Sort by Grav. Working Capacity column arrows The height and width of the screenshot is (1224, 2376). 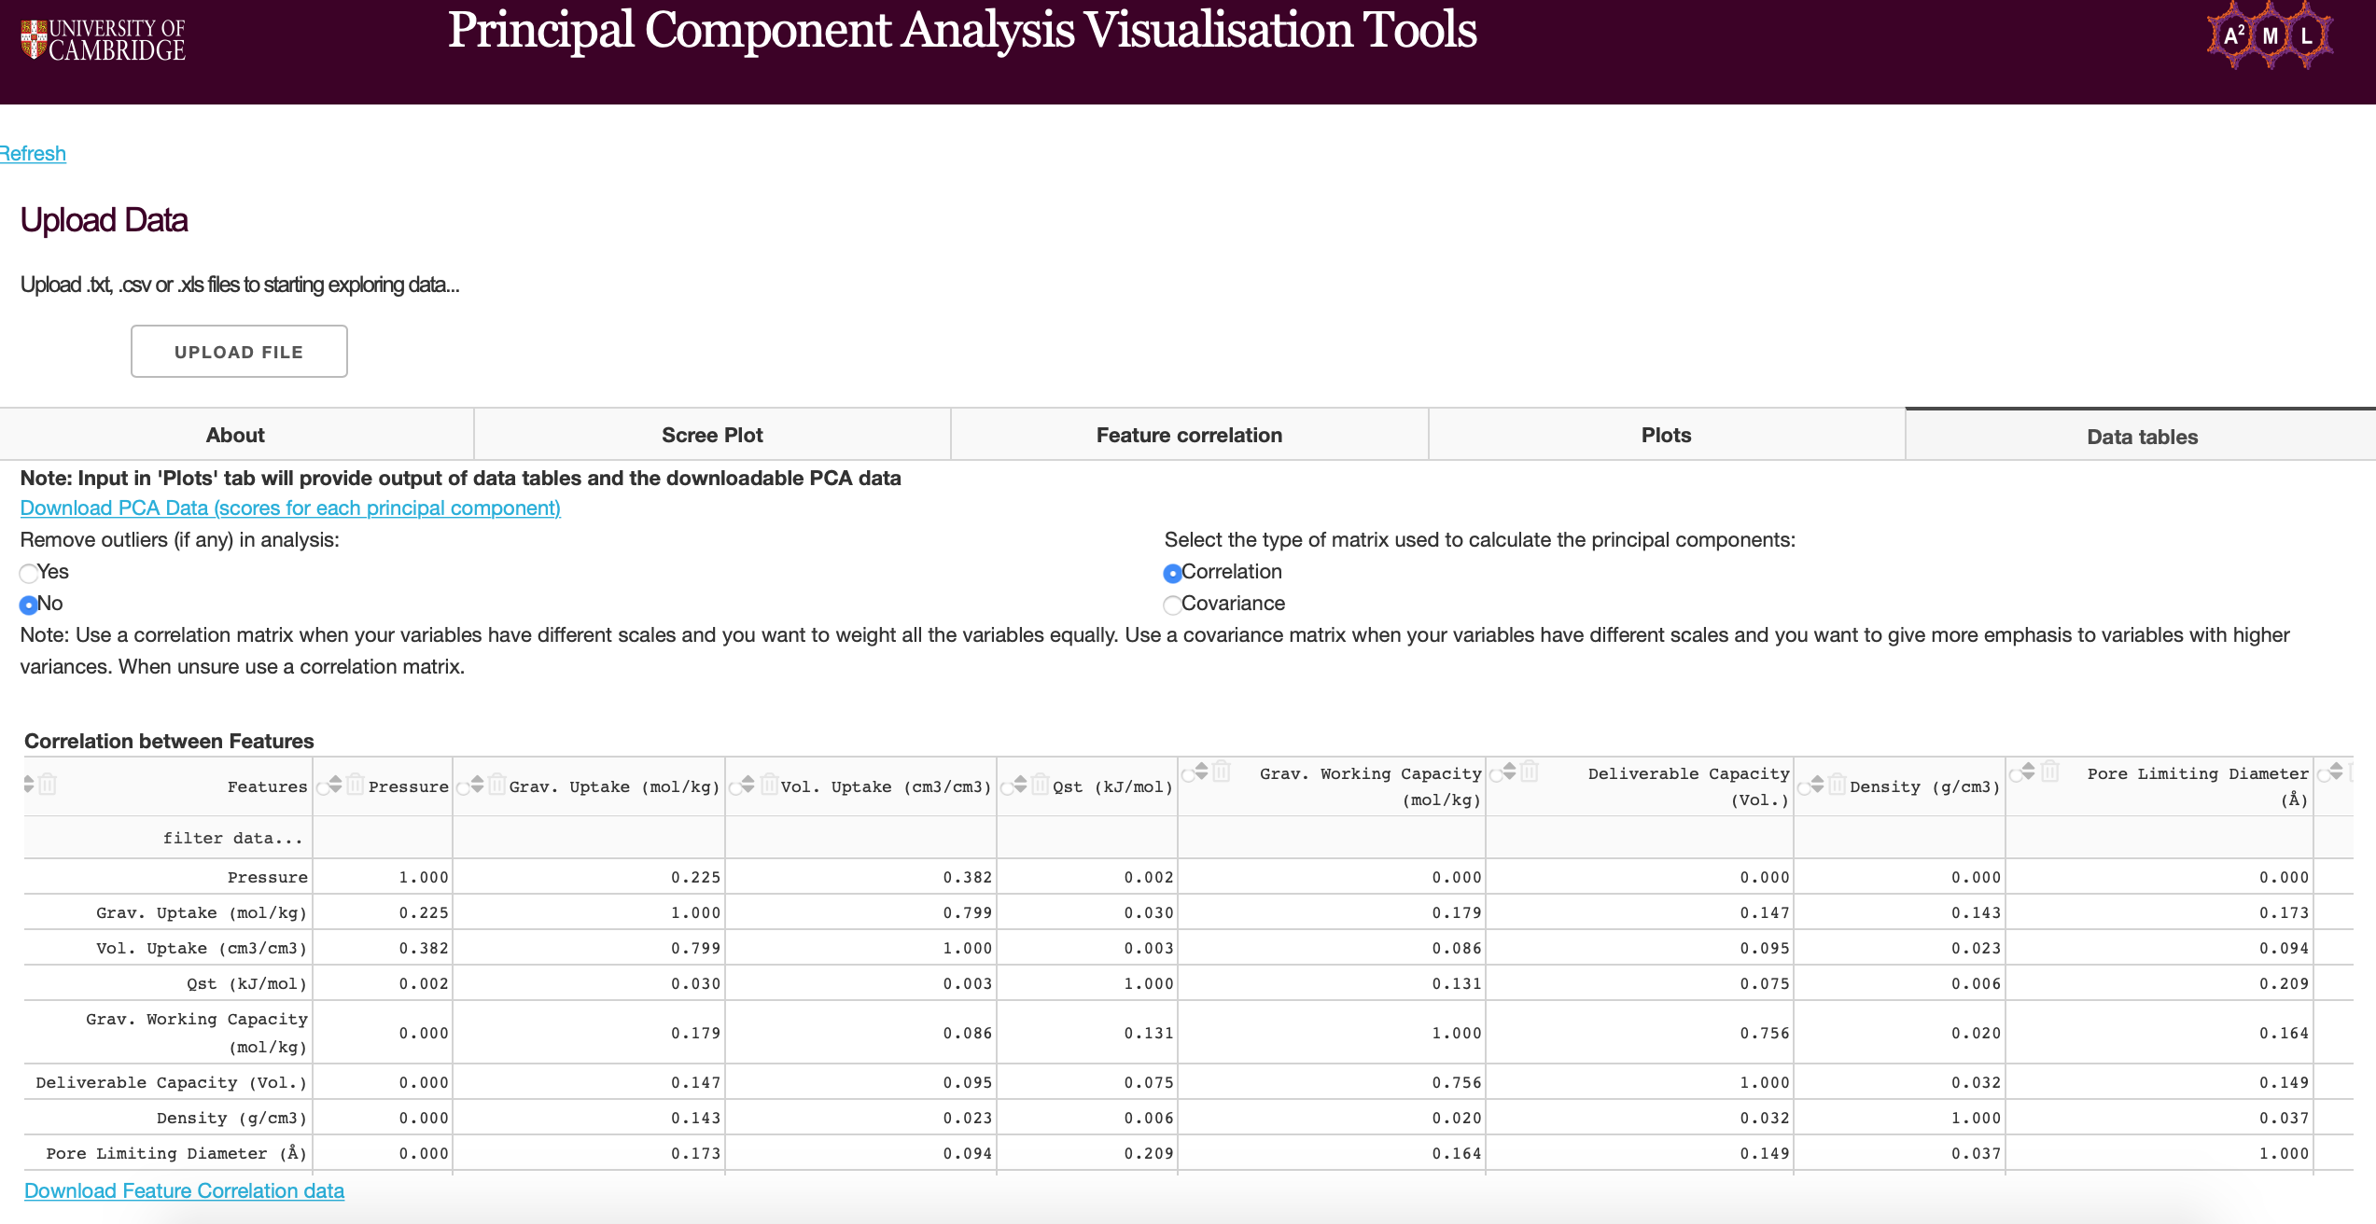1201,772
